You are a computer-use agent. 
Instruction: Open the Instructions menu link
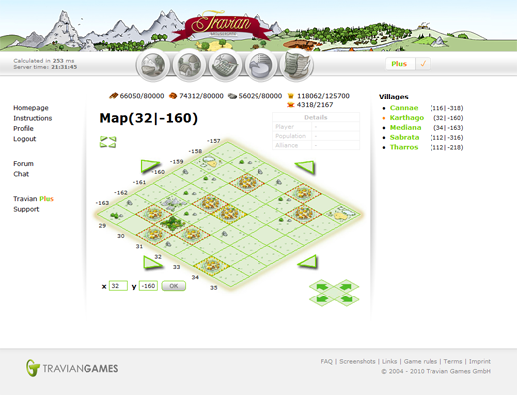tap(33, 118)
